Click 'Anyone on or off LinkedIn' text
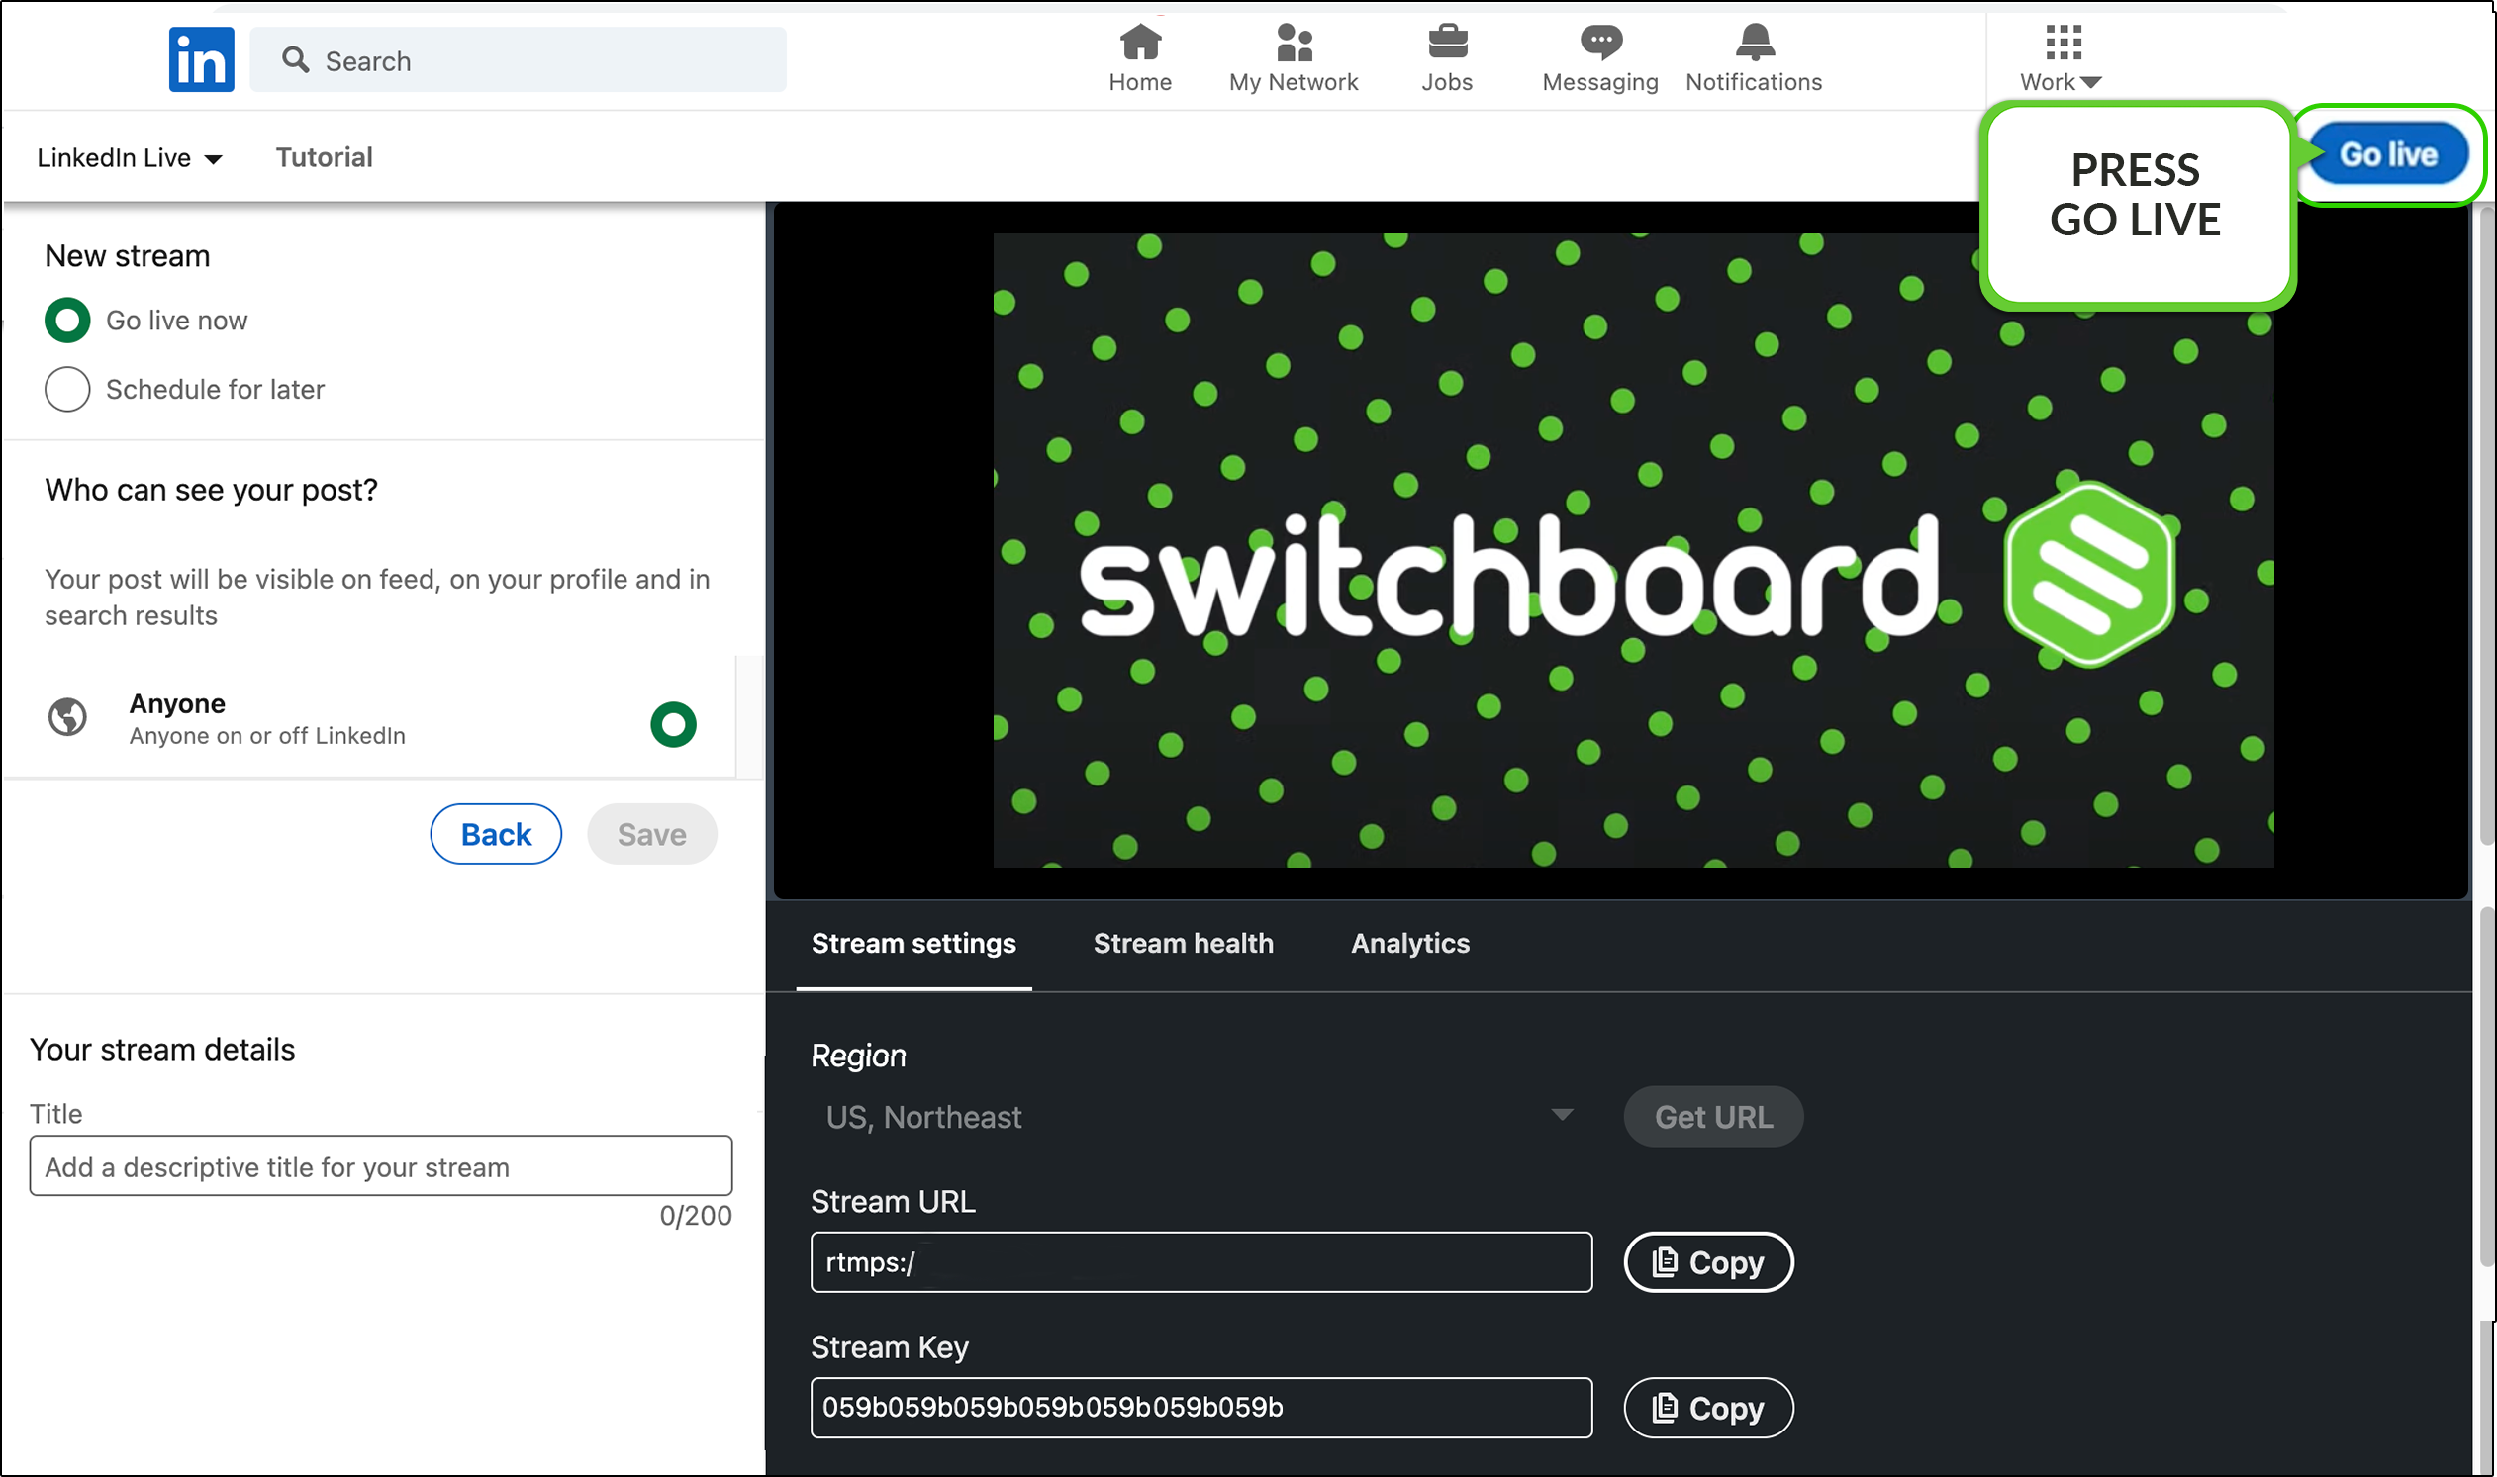The height and width of the screenshot is (1477, 2497). pos(268,736)
